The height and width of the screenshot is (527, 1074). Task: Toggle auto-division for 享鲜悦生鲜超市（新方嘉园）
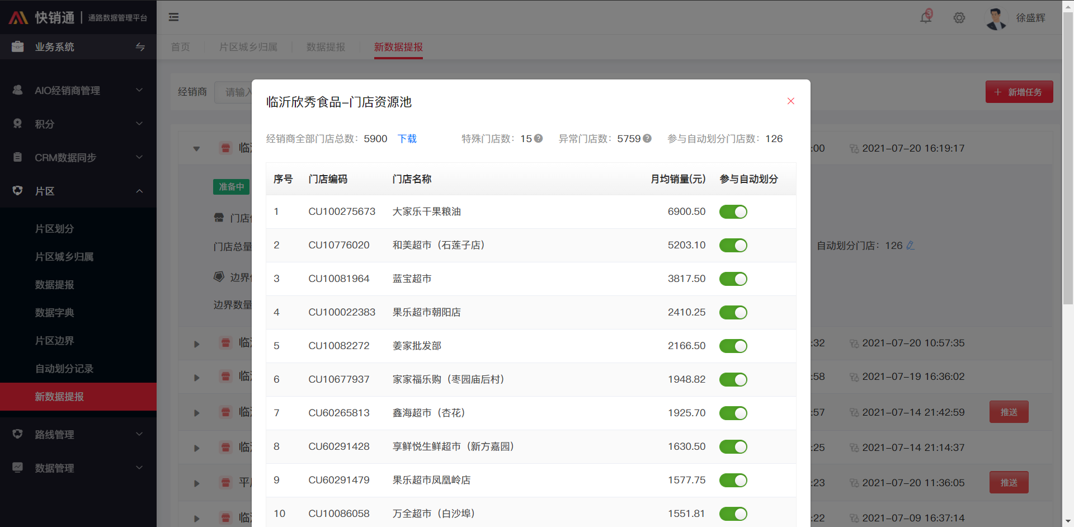pos(733,447)
